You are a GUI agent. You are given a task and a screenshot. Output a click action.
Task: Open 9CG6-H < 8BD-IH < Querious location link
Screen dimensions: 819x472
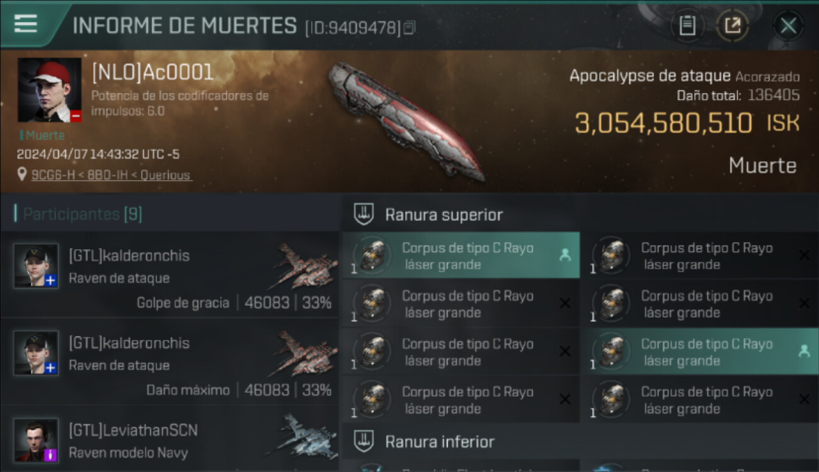[x=111, y=175]
